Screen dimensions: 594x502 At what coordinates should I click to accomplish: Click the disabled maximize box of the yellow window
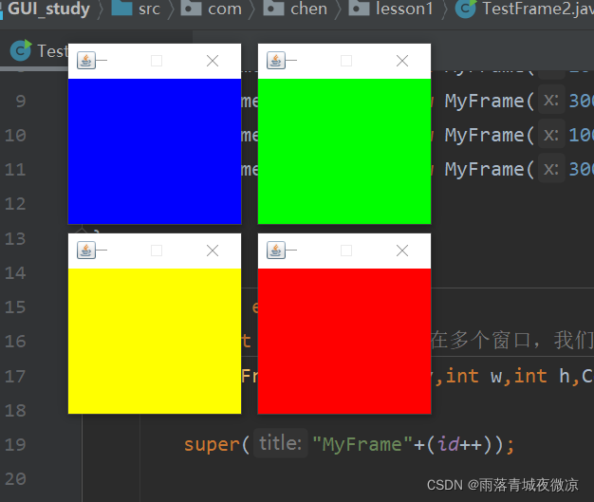point(157,251)
